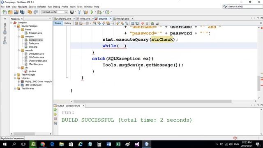Click the red Start Macro Recording icon
Screen dimensions: 263x148
click(x=143, y=23)
